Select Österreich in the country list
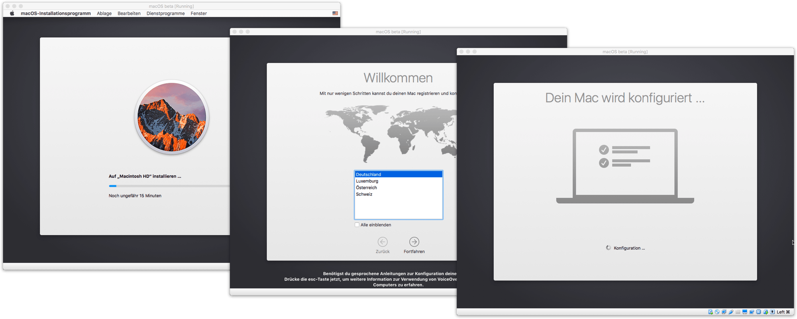 (398, 187)
